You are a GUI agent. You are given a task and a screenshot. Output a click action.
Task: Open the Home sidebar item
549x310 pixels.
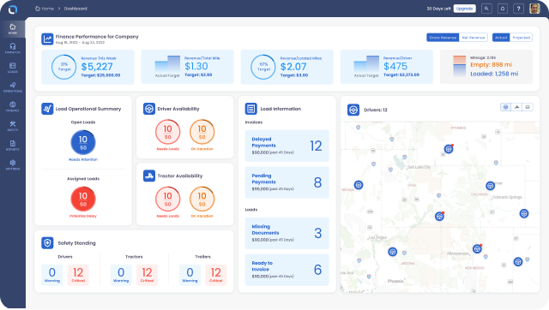point(13,28)
